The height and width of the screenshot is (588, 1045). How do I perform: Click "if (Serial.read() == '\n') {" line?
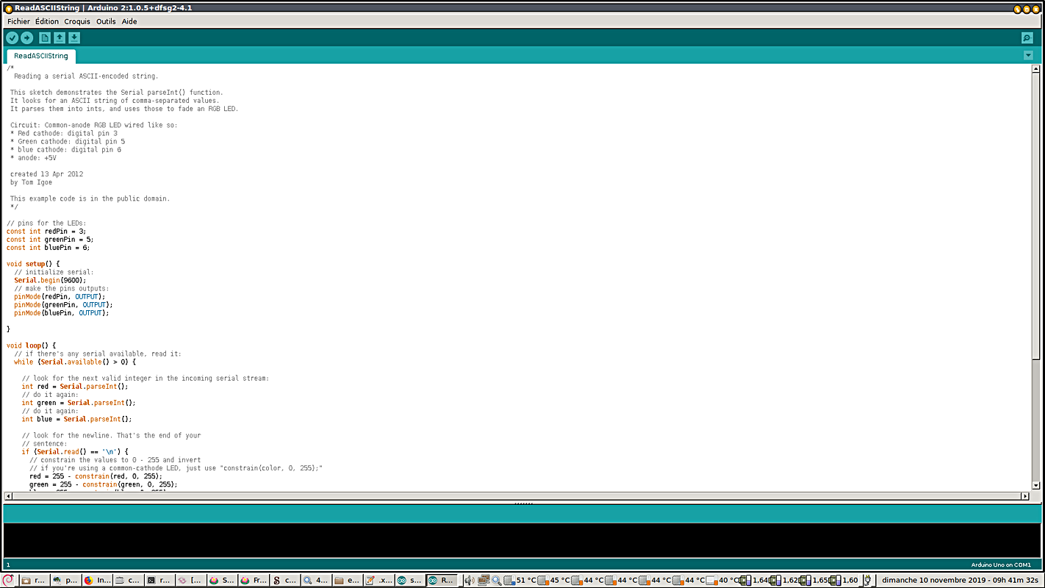click(x=75, y=451)
